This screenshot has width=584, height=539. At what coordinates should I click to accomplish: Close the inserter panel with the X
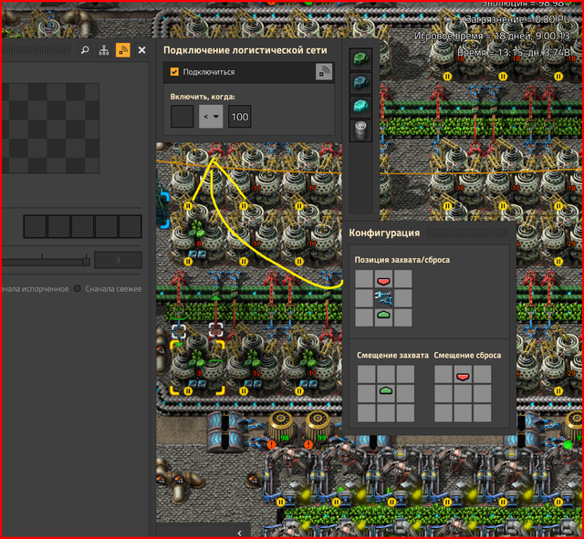(x=142, y=50)
